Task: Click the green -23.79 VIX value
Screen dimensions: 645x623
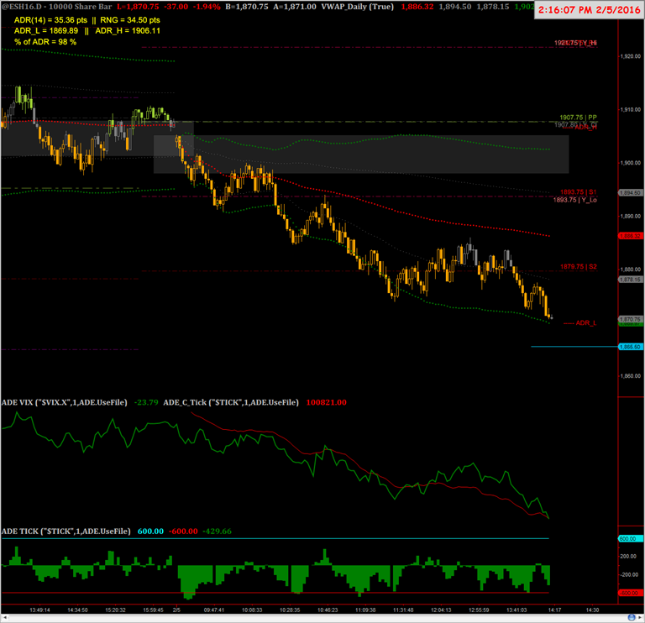Action: click(x=146, y=402)
